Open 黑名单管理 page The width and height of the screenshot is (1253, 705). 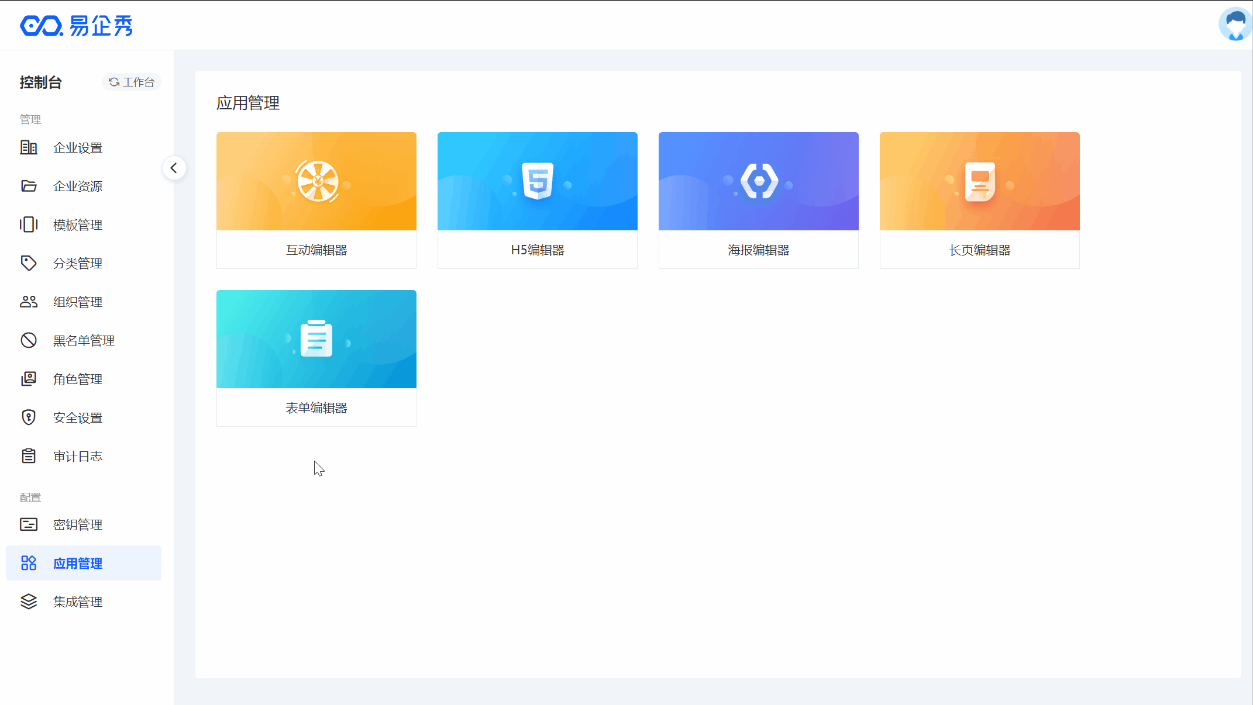[84, 341]
